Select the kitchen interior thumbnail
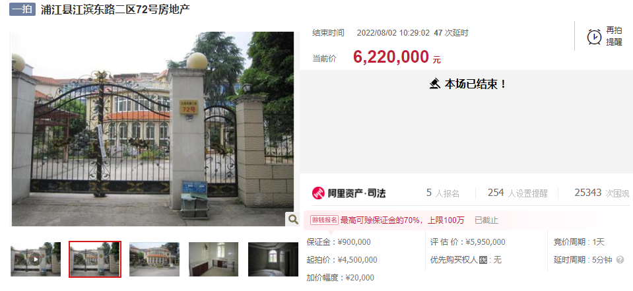 (x=214, y=259)
